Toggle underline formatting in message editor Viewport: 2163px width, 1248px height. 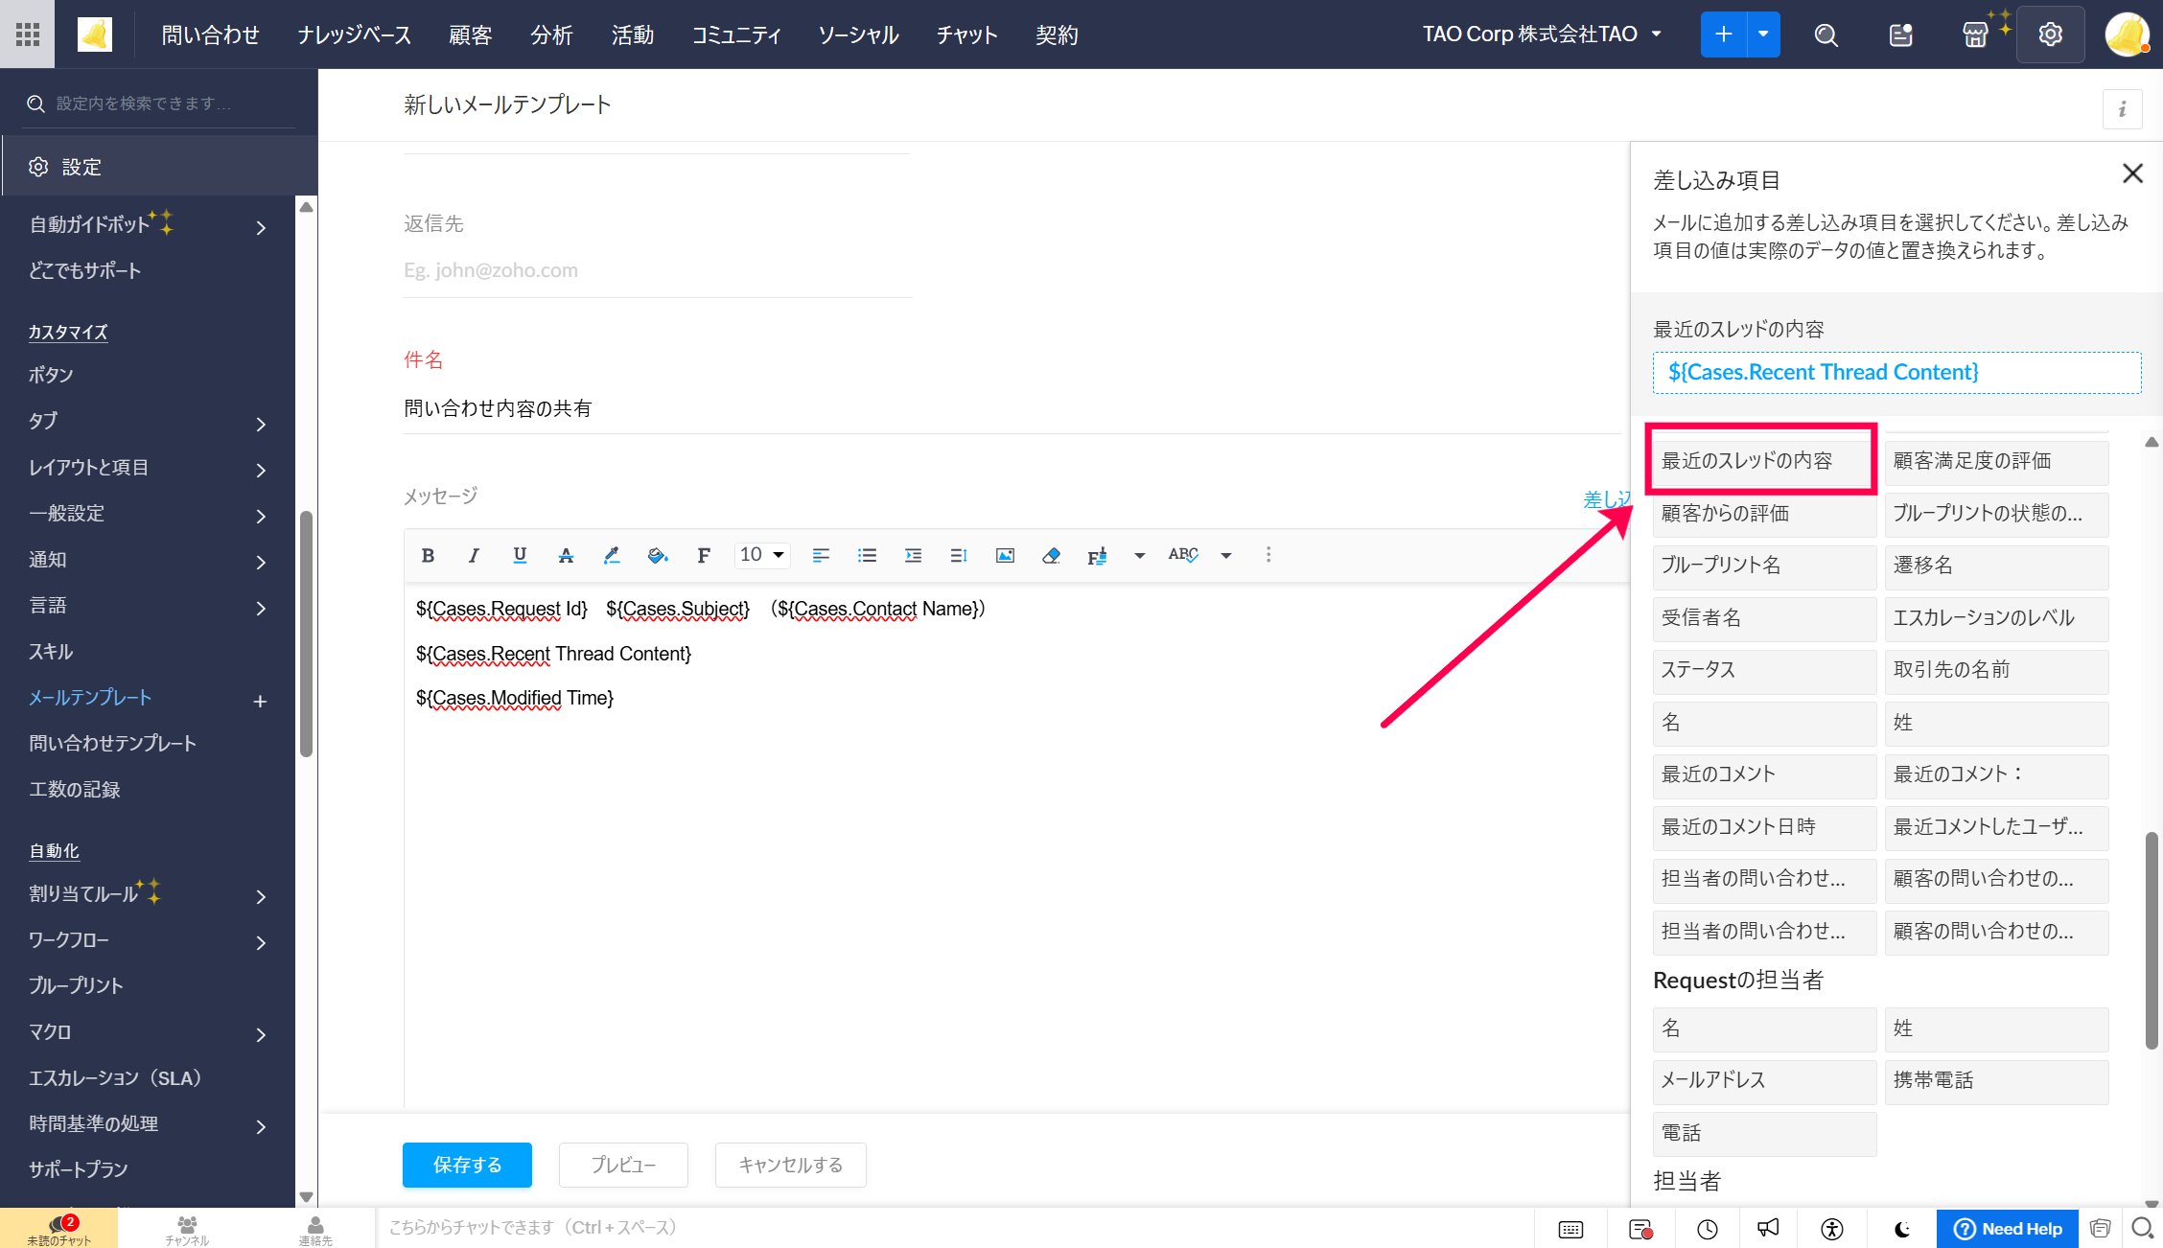click(520, 555)
